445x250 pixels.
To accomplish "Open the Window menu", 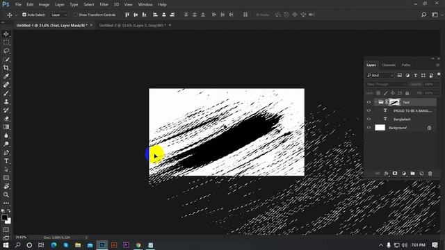I will 145,5.
